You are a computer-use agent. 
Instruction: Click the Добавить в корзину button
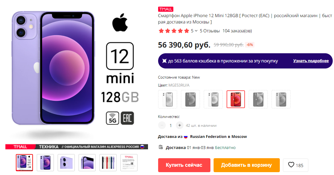247,165
